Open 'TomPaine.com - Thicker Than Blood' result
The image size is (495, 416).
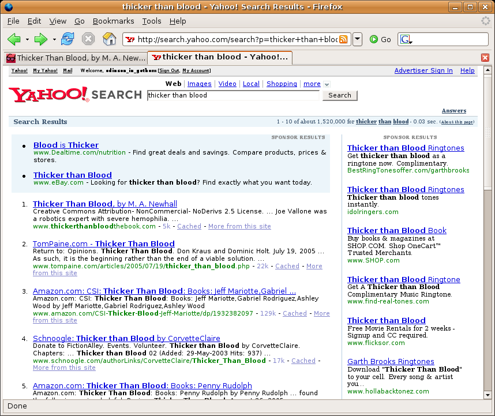tap(103, 243)
